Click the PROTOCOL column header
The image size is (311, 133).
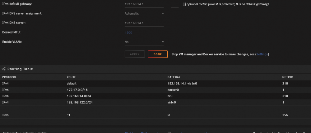tap(9, 77)
